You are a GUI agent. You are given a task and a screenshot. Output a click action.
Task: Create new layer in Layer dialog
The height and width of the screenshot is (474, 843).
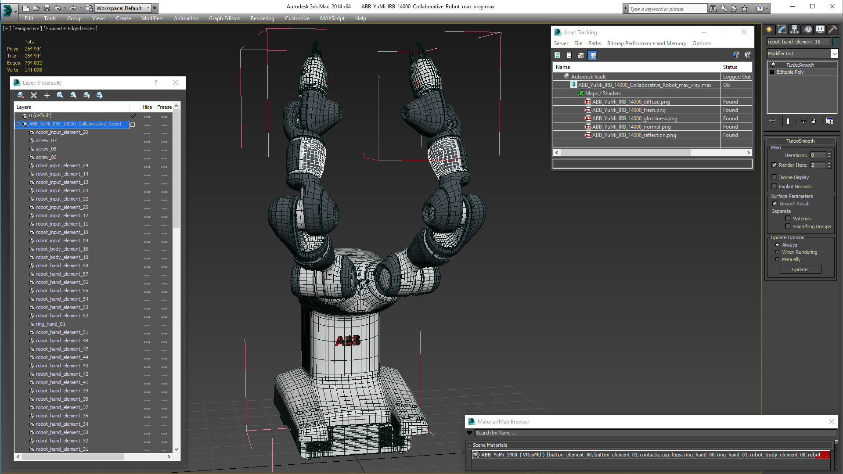coord(21,95)
